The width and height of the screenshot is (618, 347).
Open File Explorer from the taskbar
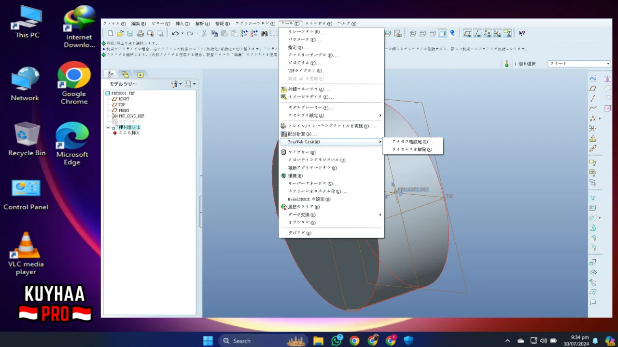click(318, 341)
